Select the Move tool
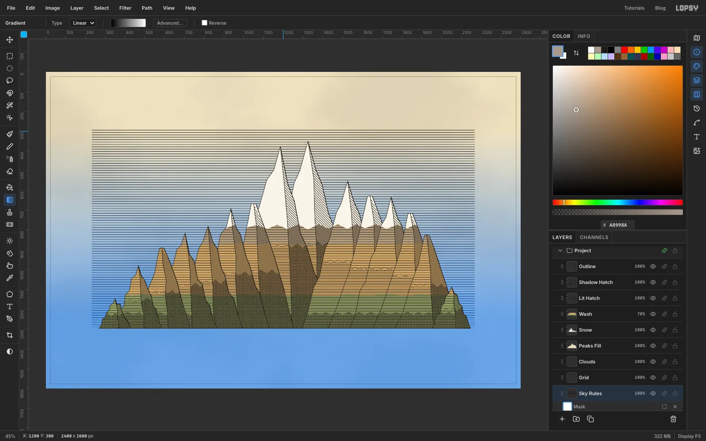Screen dimensions: 706x441 [10, 40]
